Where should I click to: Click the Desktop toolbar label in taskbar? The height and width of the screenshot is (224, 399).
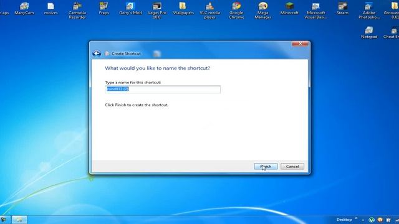pyautogui.click(x=344, y=220)
